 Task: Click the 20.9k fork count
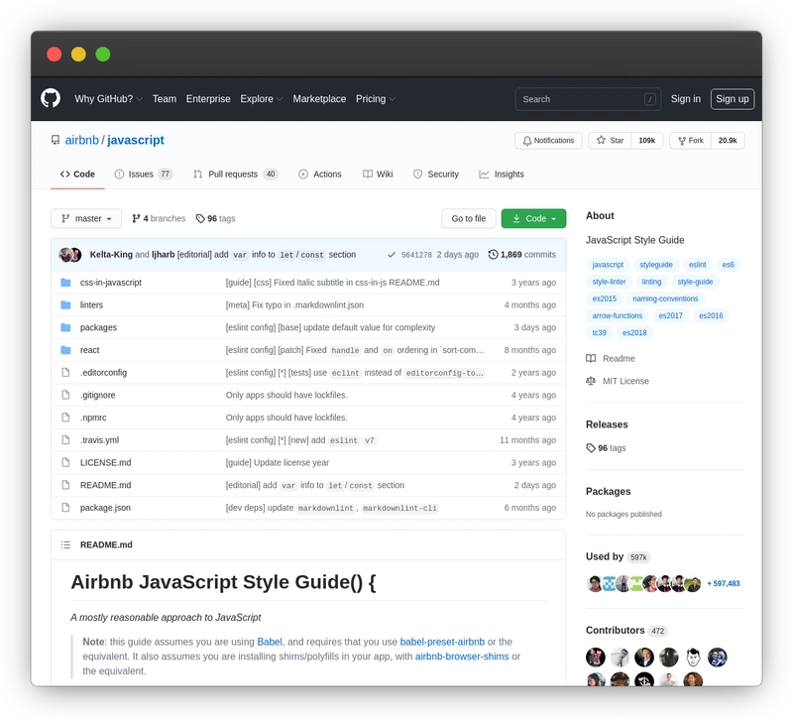[x=728, y=140]
